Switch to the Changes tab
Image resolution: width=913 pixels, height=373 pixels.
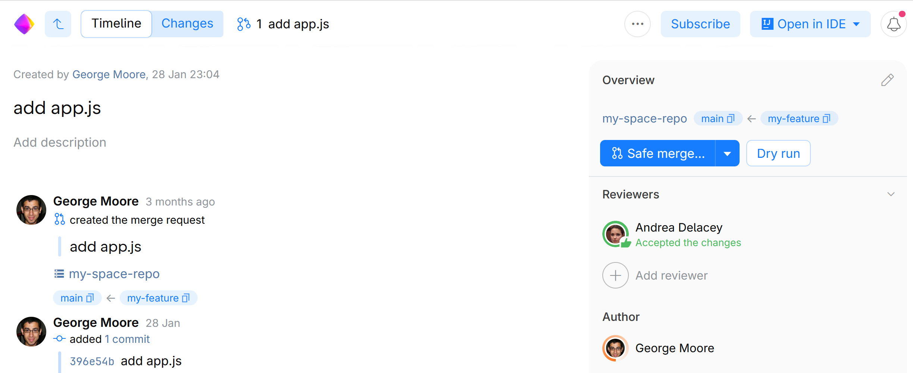pos(187,24)
